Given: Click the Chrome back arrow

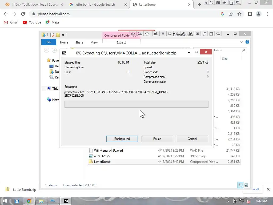Looking at the screenshot, I should pyautogui.click(x=6, y=14).
